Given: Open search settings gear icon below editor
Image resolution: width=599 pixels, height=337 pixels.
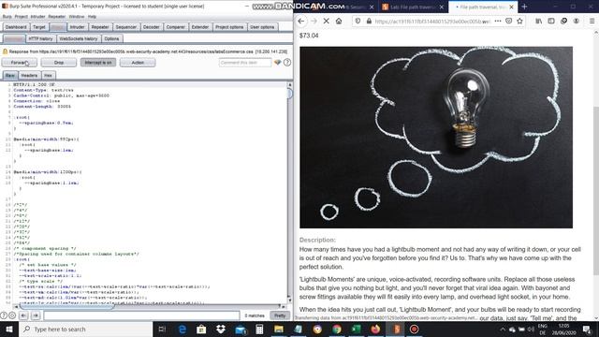Looking at the screenshot, I should tap(12, 315).
